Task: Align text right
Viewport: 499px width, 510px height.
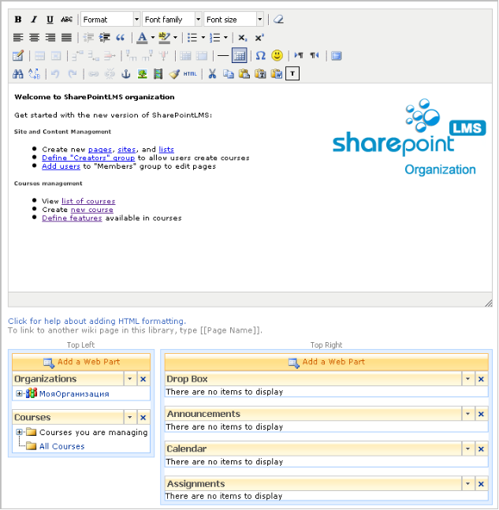Action: (x=50, y=38)
